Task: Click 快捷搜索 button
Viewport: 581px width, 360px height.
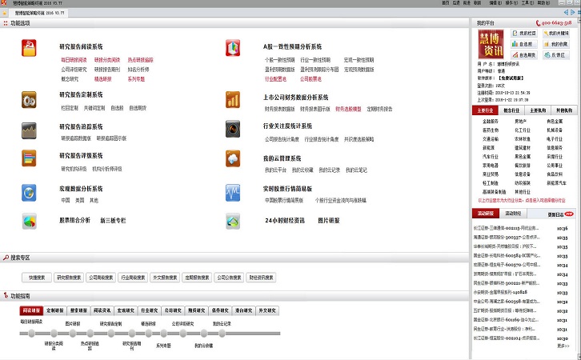Action: [x=37, y=278]
